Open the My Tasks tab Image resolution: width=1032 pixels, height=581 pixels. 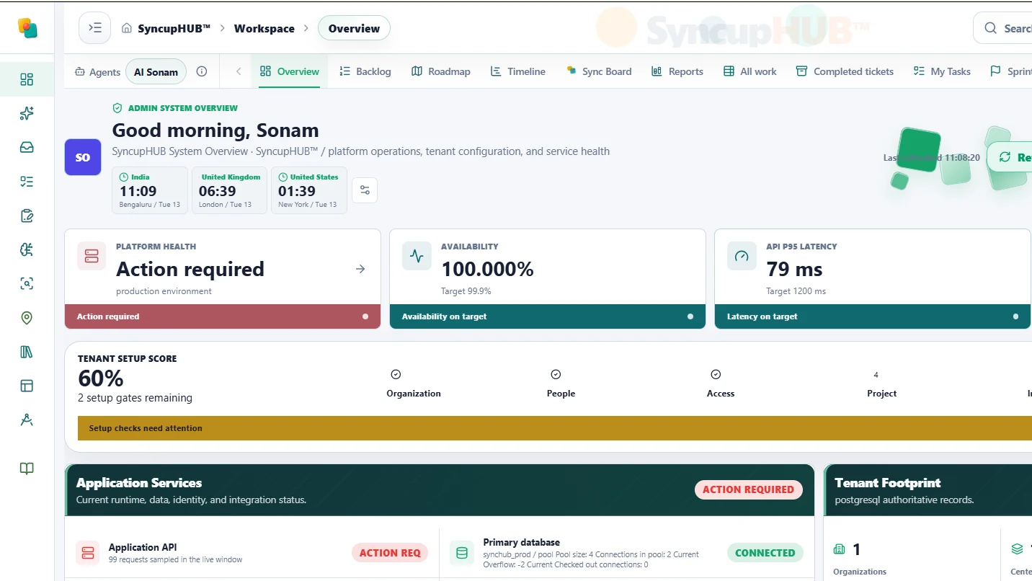(x=943, y=71)
